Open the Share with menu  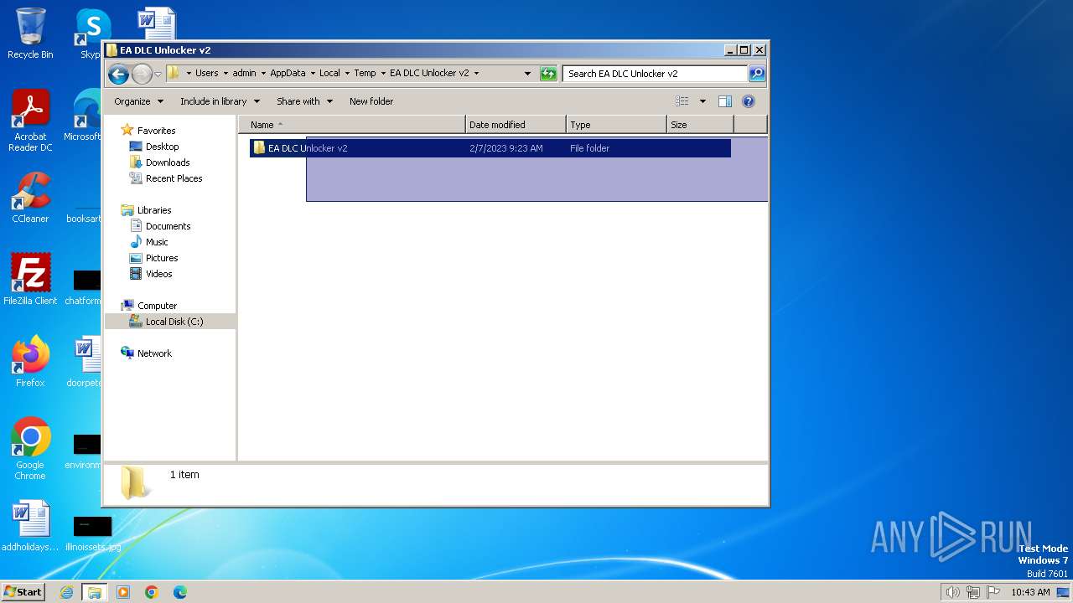pyautogui.click(x=304, y=101)
